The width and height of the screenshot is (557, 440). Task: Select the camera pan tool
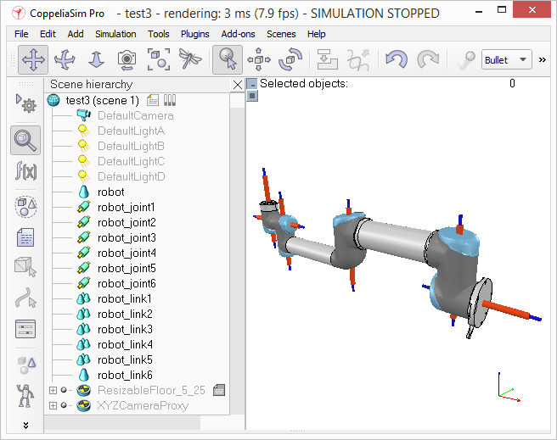[x=33, y=59]
